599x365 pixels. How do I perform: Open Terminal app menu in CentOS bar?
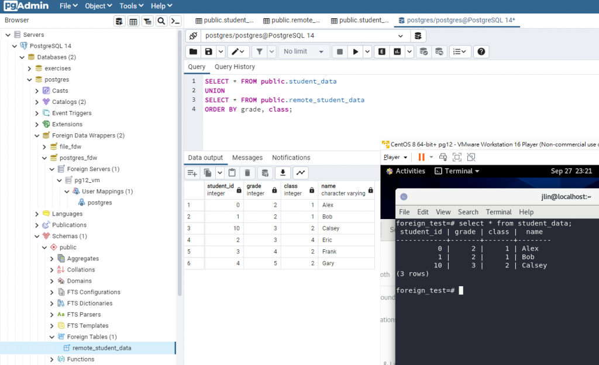[457, 171]
